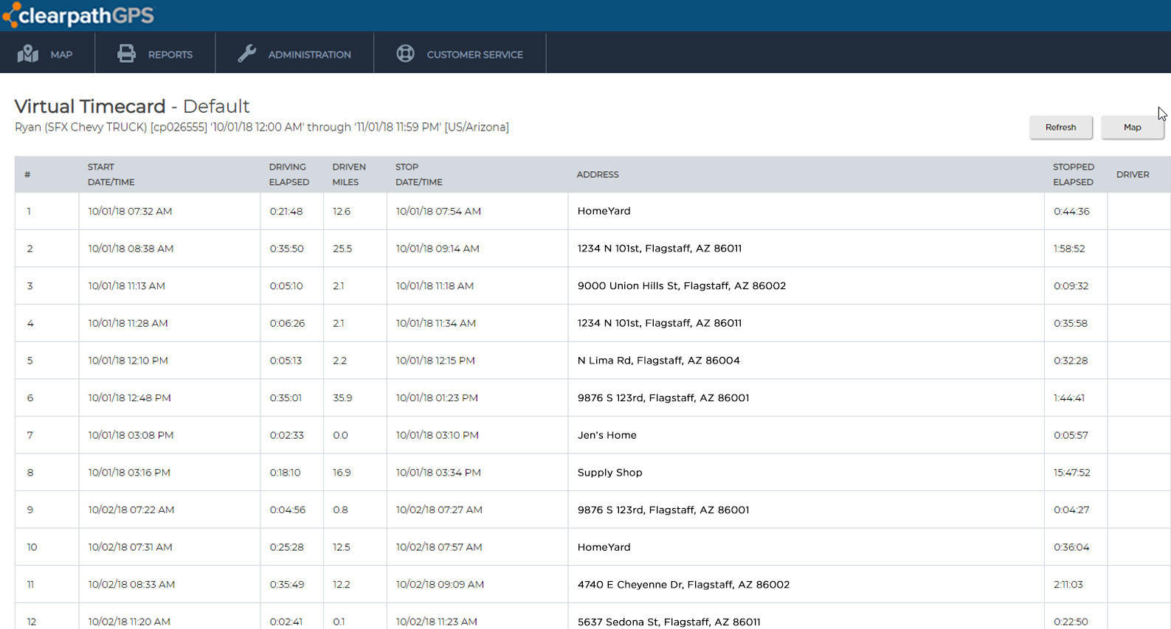The height and width of the screenshot is (629, 1171).
Task: Select the HomeYard address in row 1
Action: [604, 211]
